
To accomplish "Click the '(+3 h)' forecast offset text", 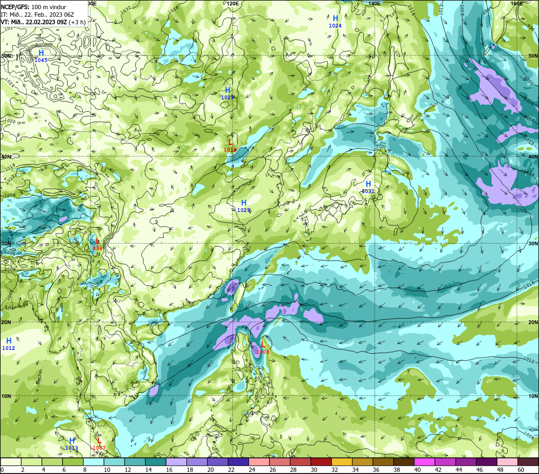I will click(x=77, y=22).
